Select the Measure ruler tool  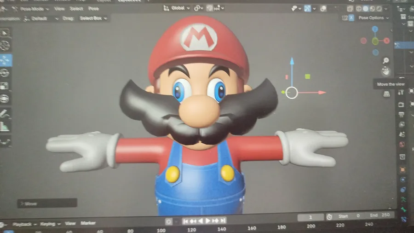point(5,127)
